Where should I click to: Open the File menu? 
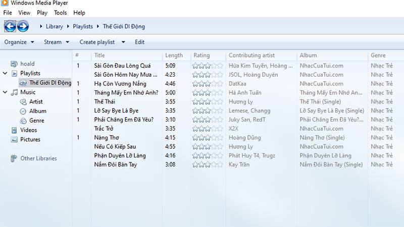coord(8,13)
